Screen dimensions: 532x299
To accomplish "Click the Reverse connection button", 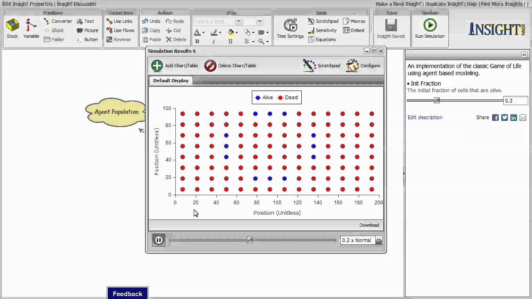I will click(x=118, y=39).
